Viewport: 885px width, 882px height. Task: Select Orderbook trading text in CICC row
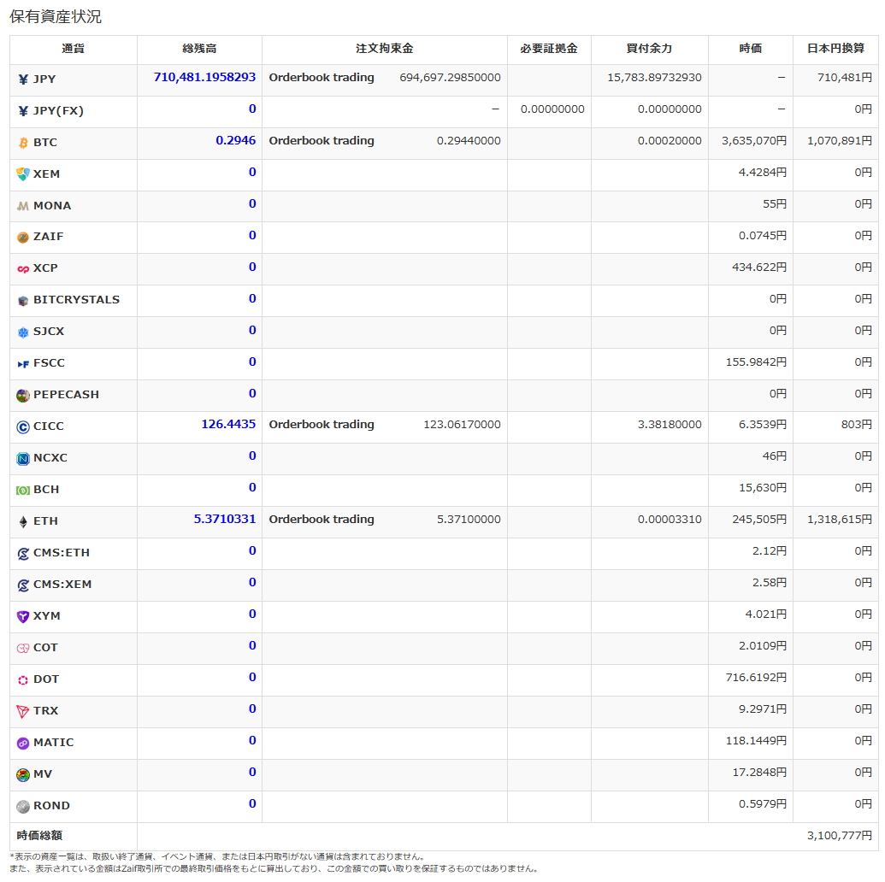click(x=322, y=424)
